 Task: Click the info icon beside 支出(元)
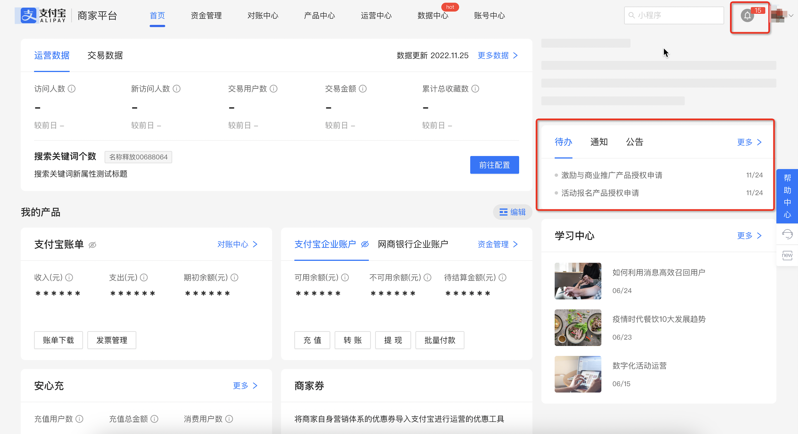coord(144,278)
